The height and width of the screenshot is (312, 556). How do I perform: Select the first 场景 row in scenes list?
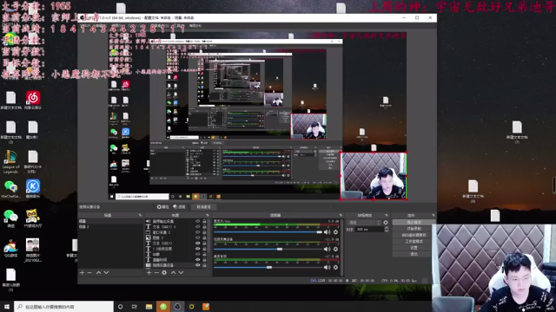click(110, 221)
